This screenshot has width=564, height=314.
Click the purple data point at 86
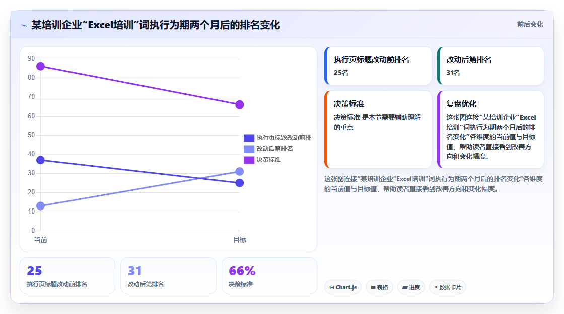coord(41,66)
